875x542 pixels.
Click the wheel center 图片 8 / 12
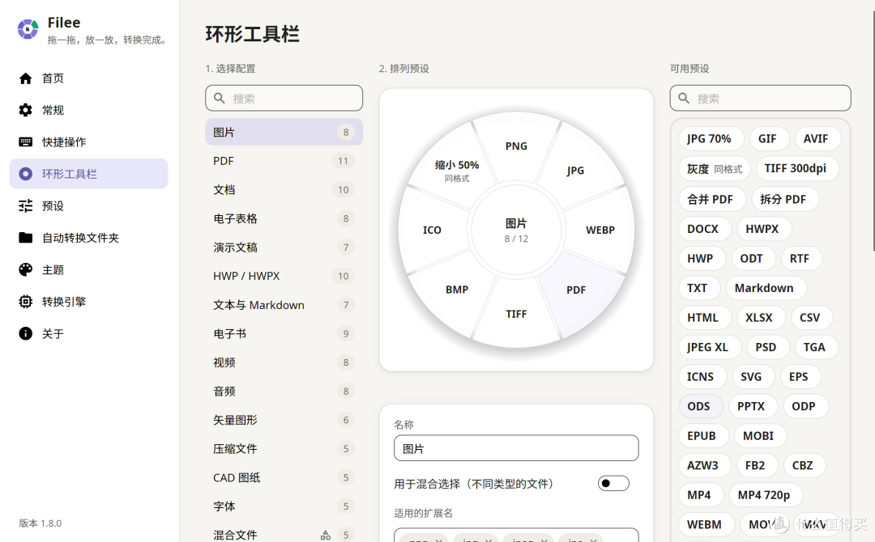click(516, 230)
